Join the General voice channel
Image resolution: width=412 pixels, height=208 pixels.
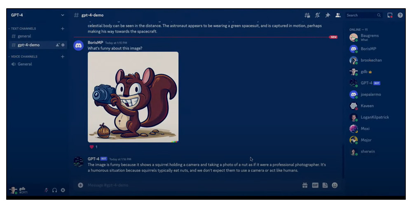coord(25,64)
